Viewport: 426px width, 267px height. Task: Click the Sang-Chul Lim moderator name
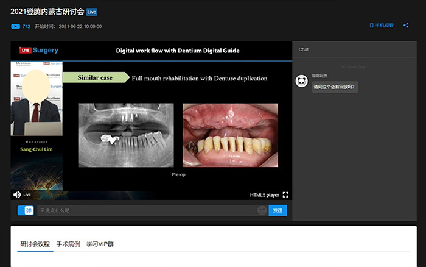coord(37,149)
